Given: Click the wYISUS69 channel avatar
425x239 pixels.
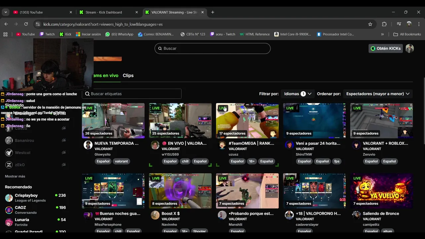Looking at the screenshot, I should click(x=155, y=145).
